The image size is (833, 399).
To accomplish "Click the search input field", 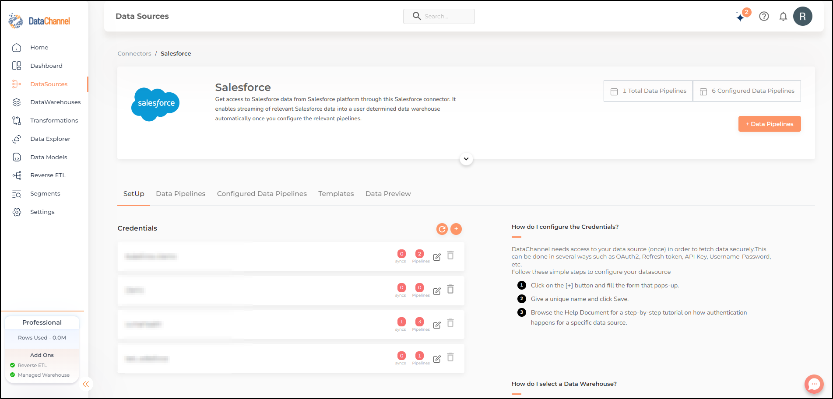I will [439, 16].
